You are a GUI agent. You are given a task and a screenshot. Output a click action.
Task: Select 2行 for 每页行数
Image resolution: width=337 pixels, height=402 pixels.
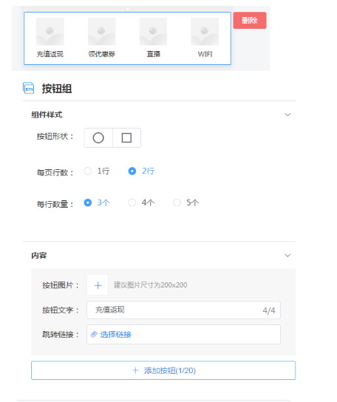click(x=141, y=171)
